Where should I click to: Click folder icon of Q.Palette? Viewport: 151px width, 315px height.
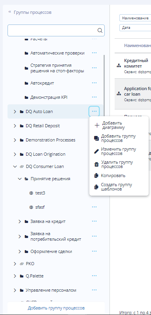click(22, 276)
